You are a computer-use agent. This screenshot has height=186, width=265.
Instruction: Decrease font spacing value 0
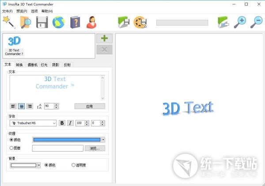point(102,125)
